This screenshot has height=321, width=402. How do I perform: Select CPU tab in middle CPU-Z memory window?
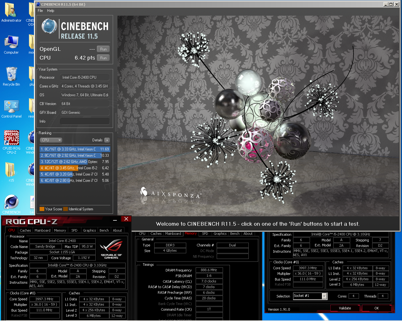tap(142, 234)
